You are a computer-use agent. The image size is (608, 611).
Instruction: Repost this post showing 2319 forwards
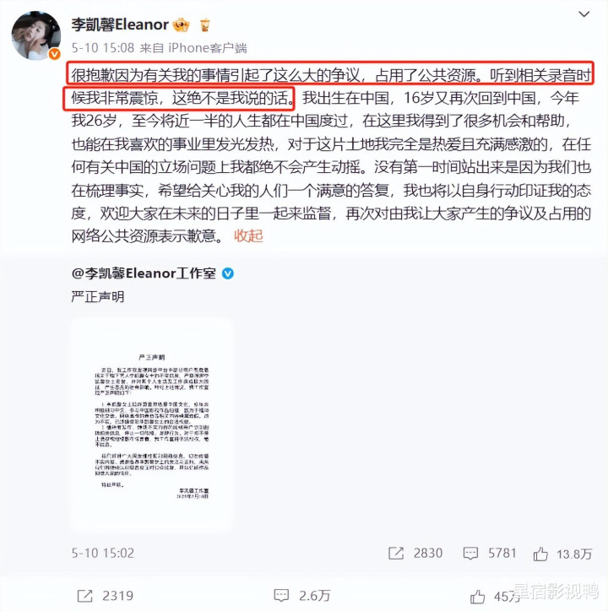pos(106,596)
